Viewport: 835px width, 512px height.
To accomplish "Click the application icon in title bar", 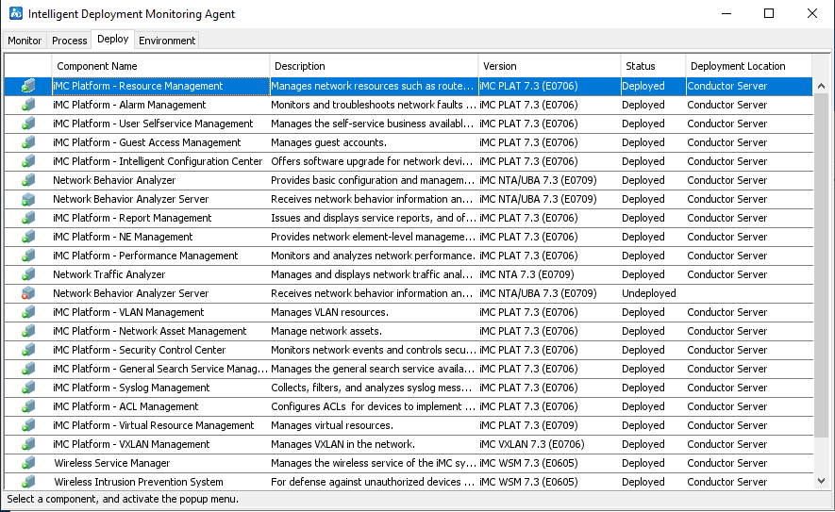I will pos(15,13).
